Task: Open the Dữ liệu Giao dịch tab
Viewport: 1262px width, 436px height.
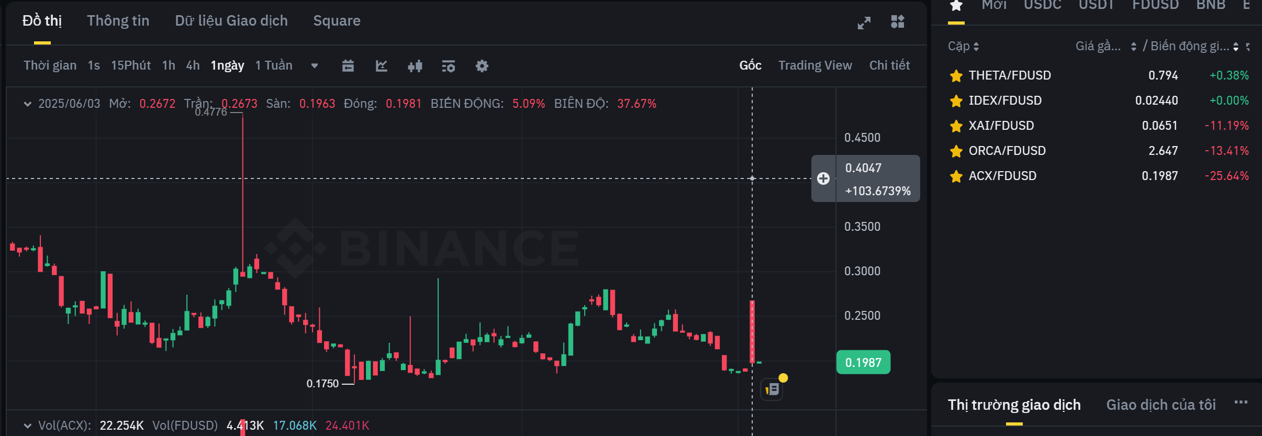Action: tap(231, 21)
